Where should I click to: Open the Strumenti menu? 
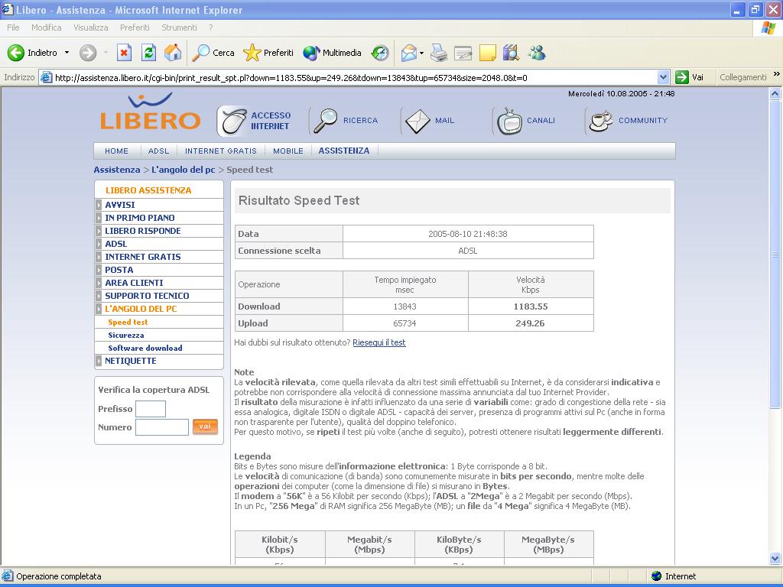click(x=179, y=28)
